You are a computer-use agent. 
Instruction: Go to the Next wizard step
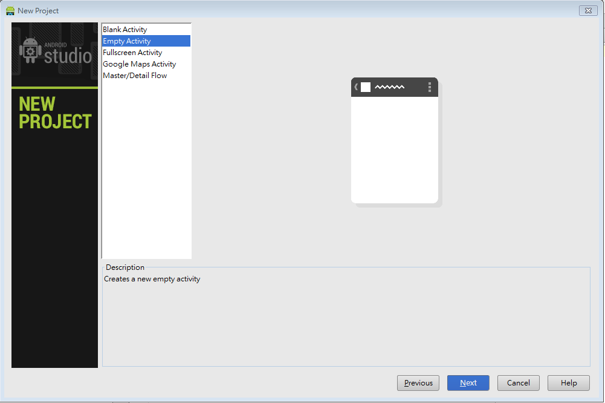point(468,383)
